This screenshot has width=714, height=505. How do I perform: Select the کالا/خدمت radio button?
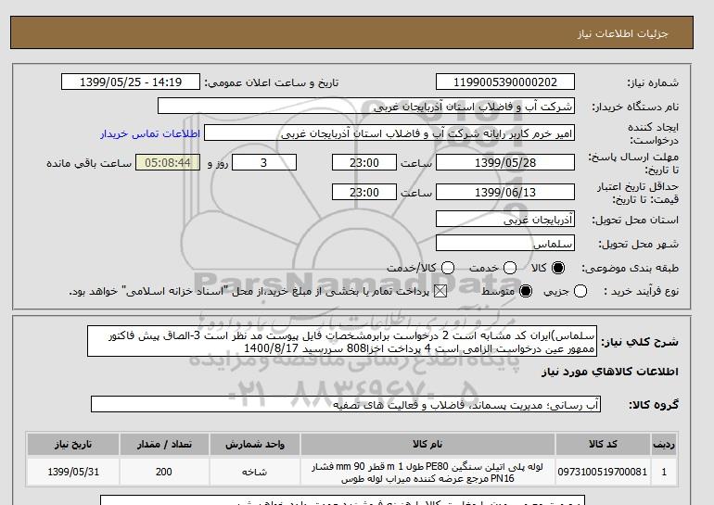coord(448,268)
